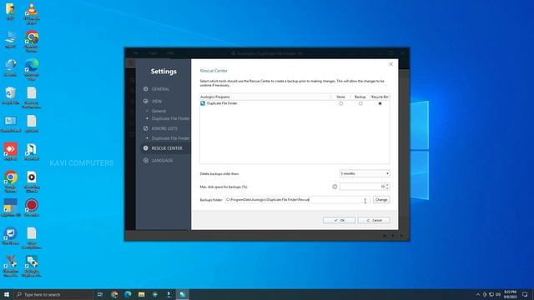Screen dimensions: 534x300
Task: Click the Auslogics Programs column header
Action: tap(265, 97)
